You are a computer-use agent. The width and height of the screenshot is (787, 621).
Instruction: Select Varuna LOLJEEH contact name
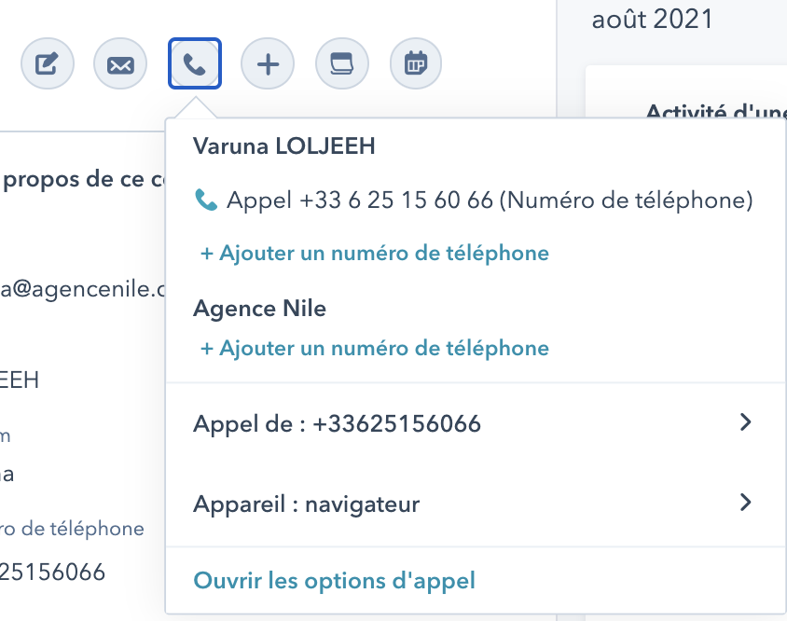(284, 146)
